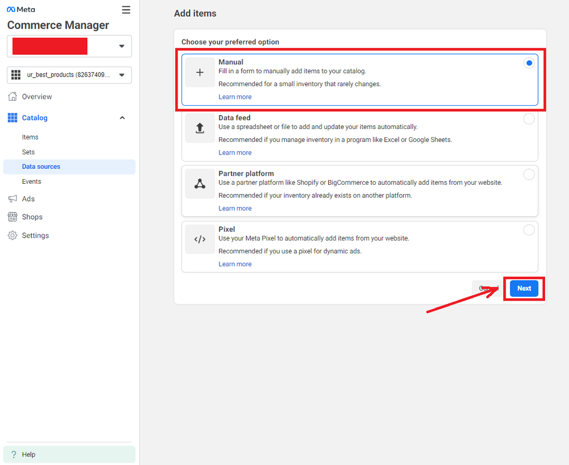This screenshot has height=465, width=569.
Task: Click the Partner platform option title
Action: (246, 174)
